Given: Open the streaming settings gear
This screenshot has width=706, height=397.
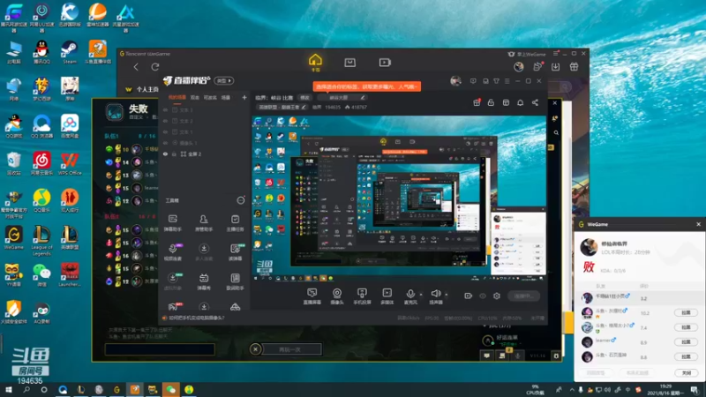Looking at the screenshot, I should 497,296.
